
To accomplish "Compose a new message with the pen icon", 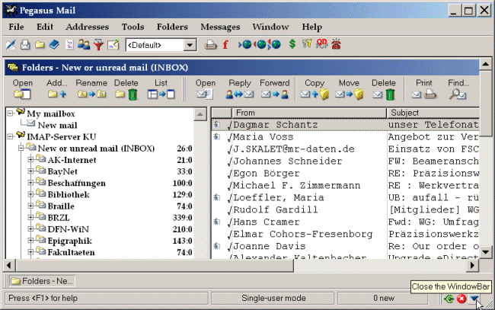I will (11, 45).
